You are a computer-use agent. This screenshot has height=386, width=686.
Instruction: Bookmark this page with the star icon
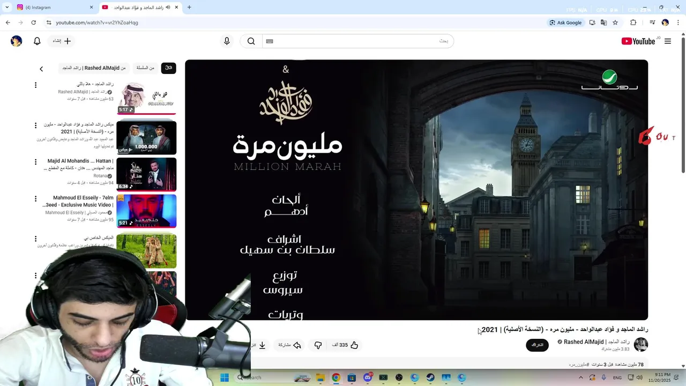point(615,23)
